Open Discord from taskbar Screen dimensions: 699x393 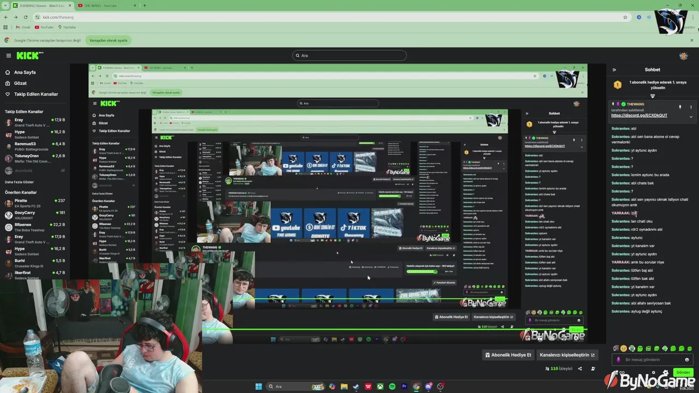coord(428,386)
